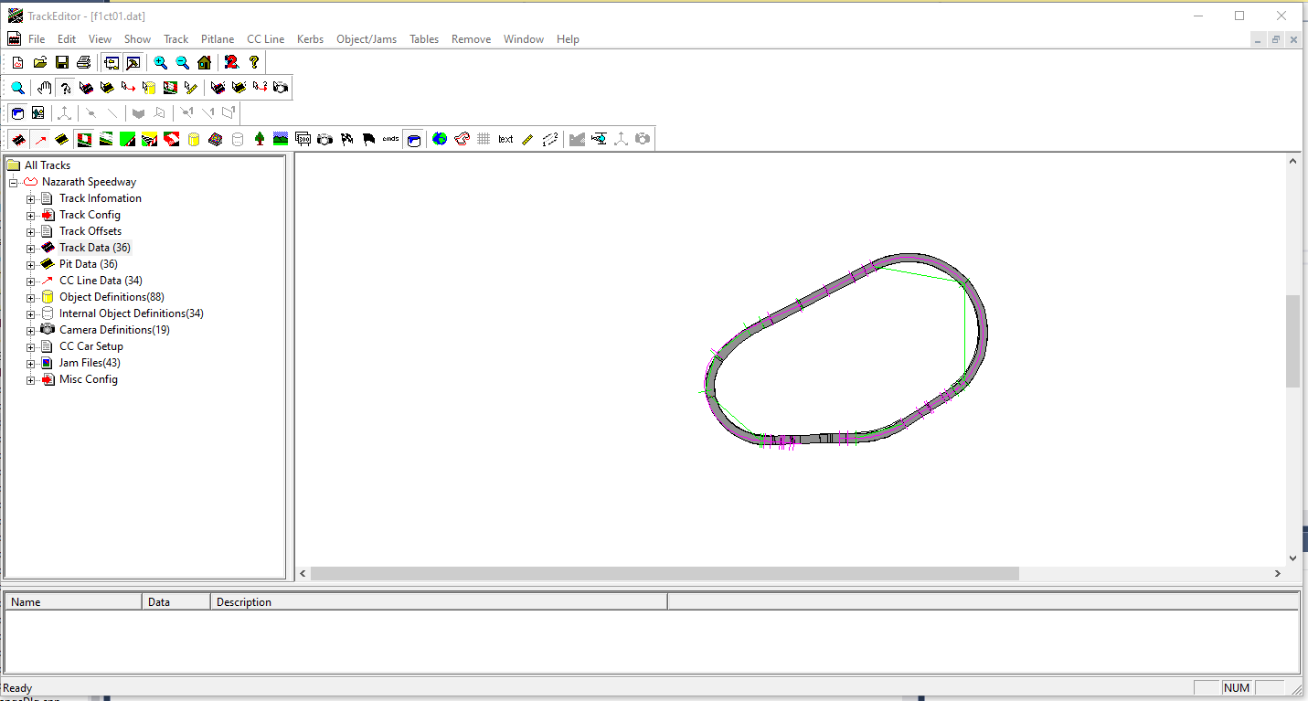Image resolution: width=1308 pixels, height=701 pixels.
Task: Select the Track Offsets tree item
Action: pos(90,231)
